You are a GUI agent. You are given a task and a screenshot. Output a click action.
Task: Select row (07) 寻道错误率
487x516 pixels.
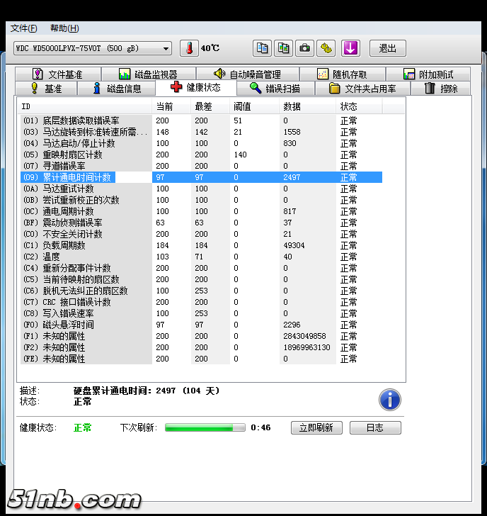201,166
